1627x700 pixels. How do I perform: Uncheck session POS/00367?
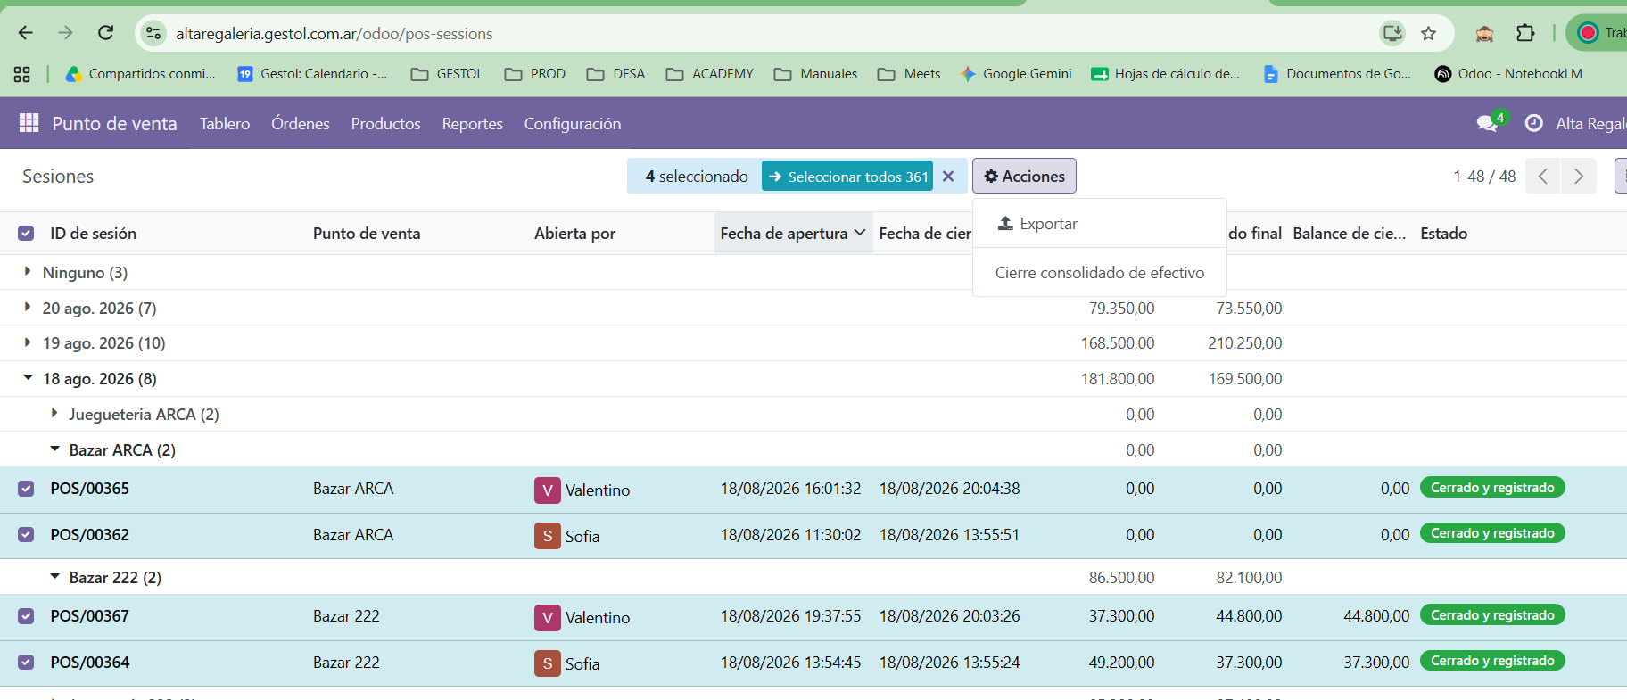pos(26,616)
